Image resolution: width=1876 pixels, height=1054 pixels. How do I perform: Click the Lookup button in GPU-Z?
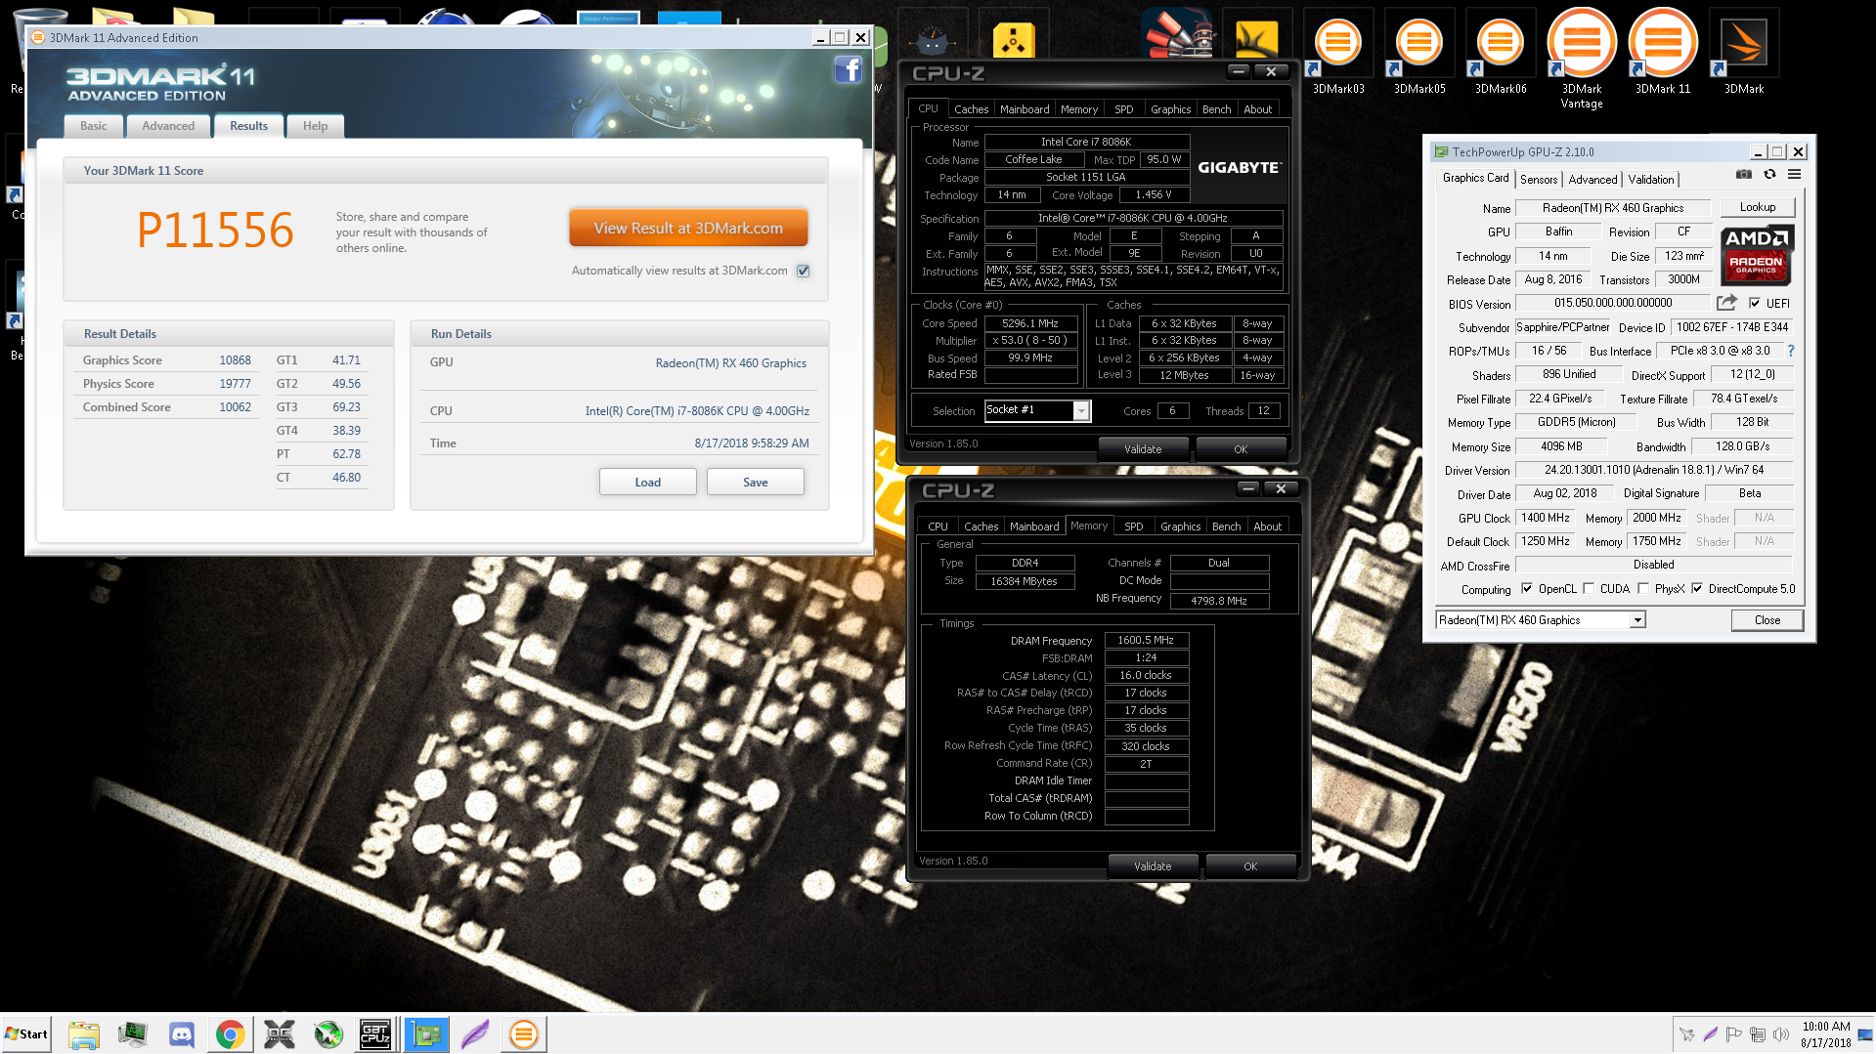pyautogui.click(x=1758, y=207)
